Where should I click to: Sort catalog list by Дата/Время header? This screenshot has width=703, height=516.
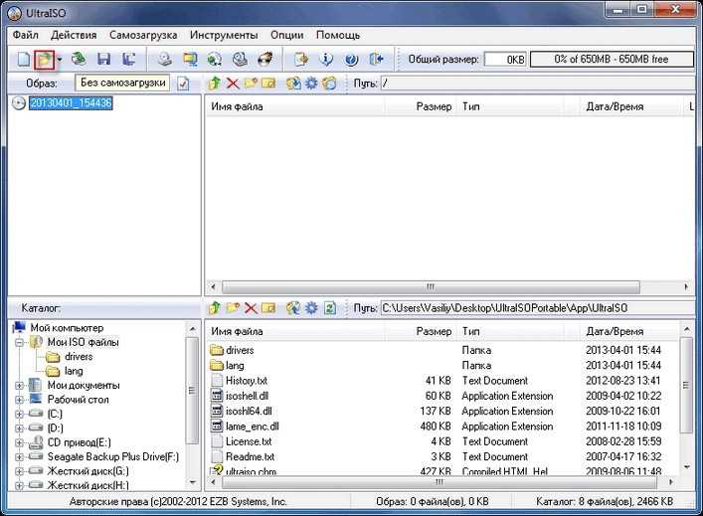[x=628, y=332]
